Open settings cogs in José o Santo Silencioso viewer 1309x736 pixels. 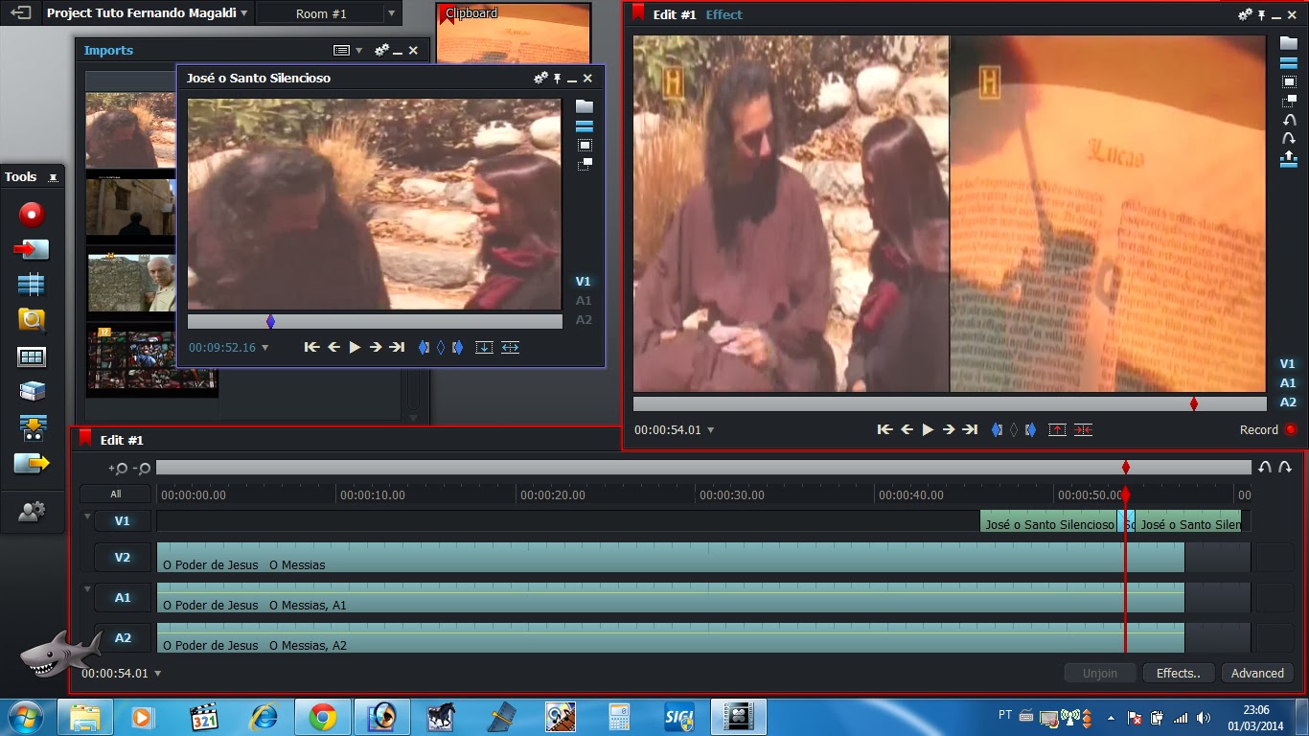(540, 78)
